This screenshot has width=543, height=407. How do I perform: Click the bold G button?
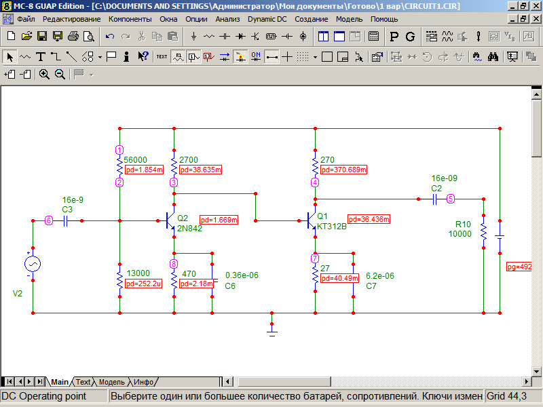(x=411, y=36)
